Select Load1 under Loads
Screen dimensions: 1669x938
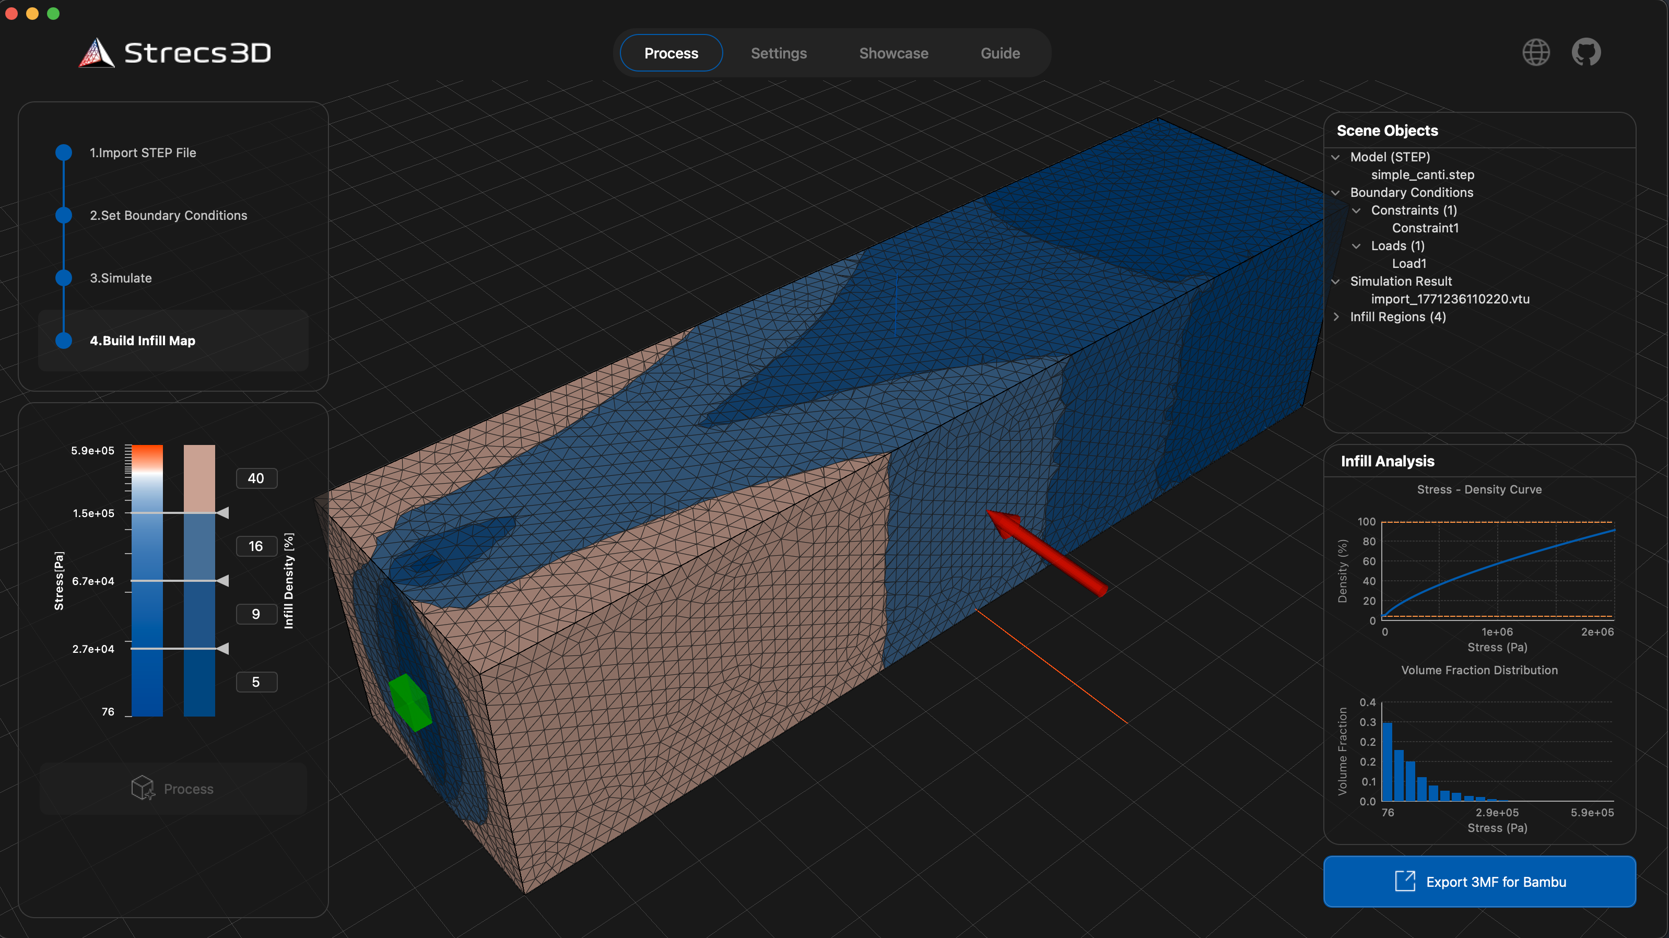pos(1409,263)
